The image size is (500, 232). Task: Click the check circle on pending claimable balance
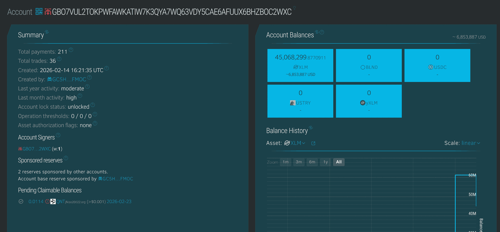[21, 201]
